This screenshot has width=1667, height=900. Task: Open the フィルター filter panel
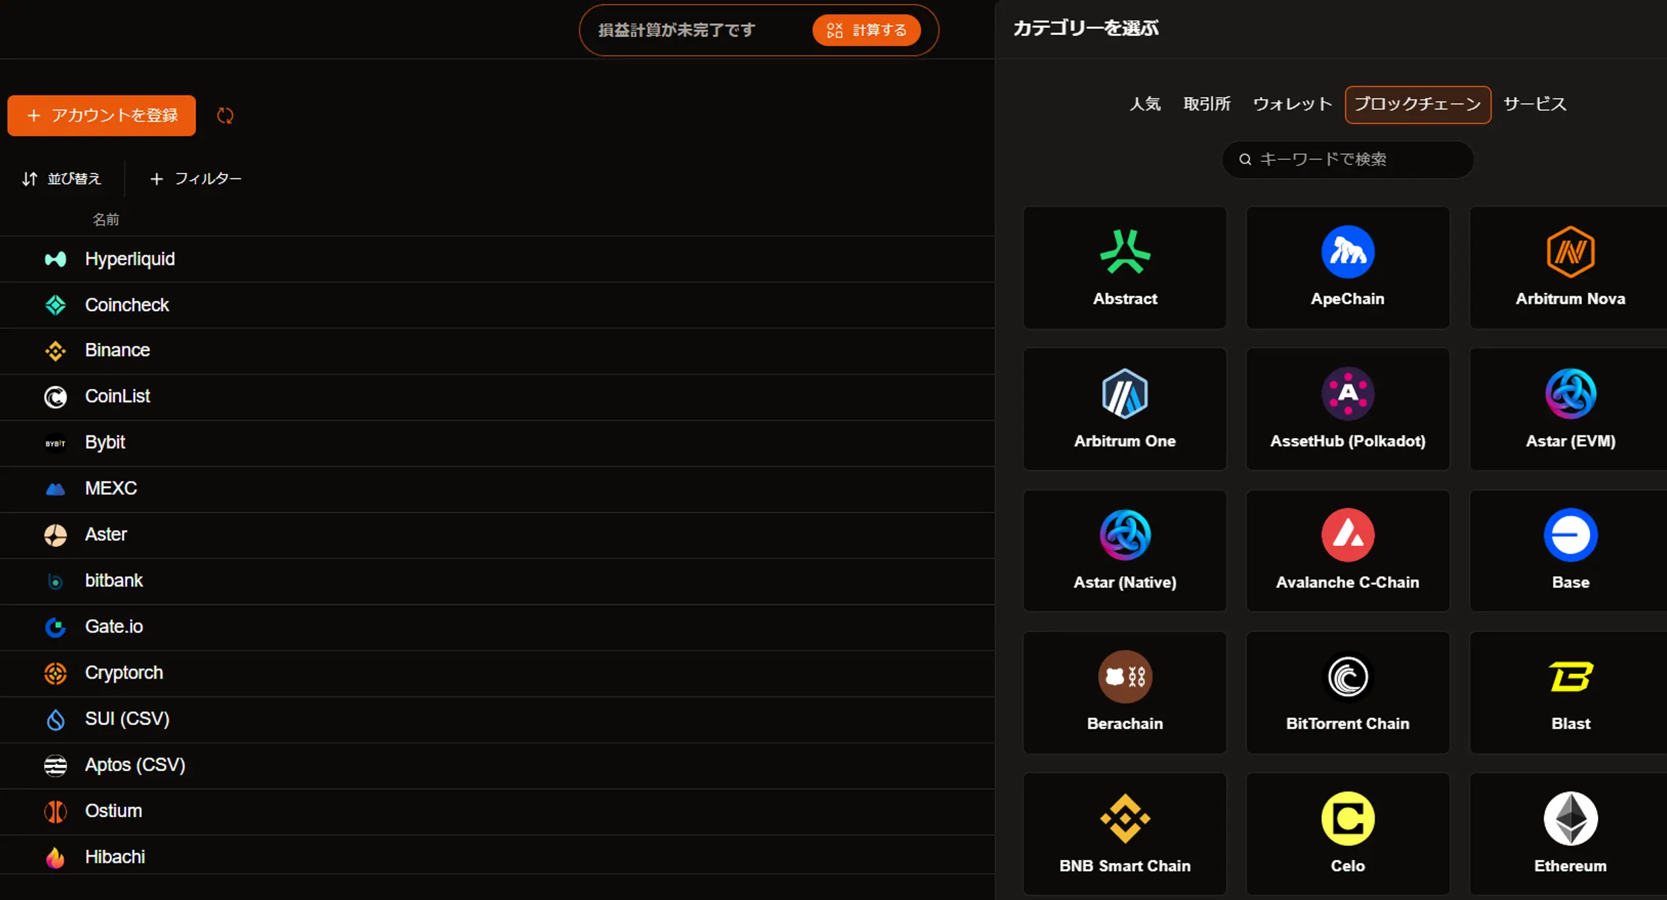[x=195, y=178]
